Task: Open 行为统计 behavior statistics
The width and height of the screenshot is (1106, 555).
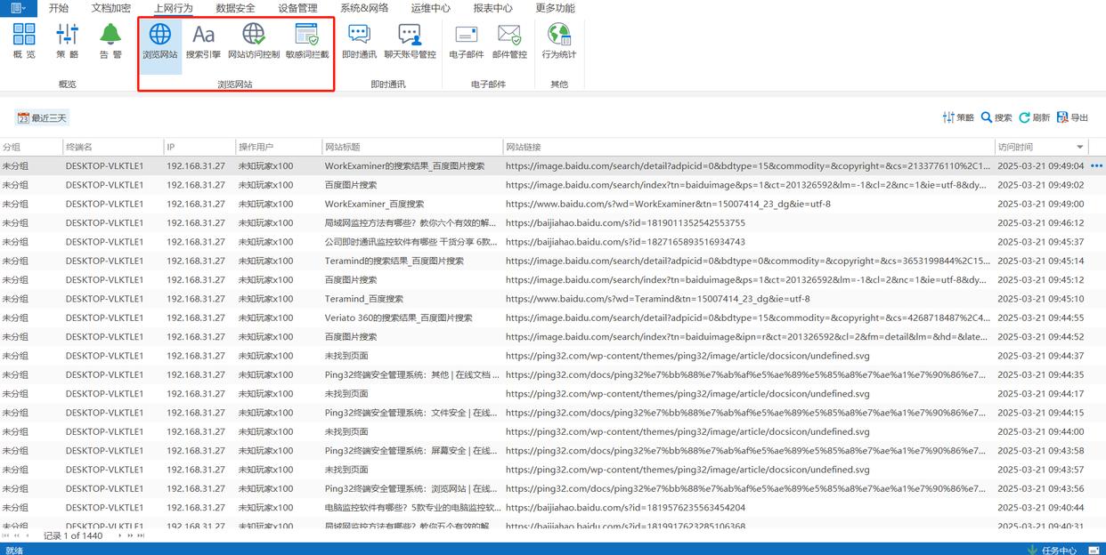Action: pos(558,41)
